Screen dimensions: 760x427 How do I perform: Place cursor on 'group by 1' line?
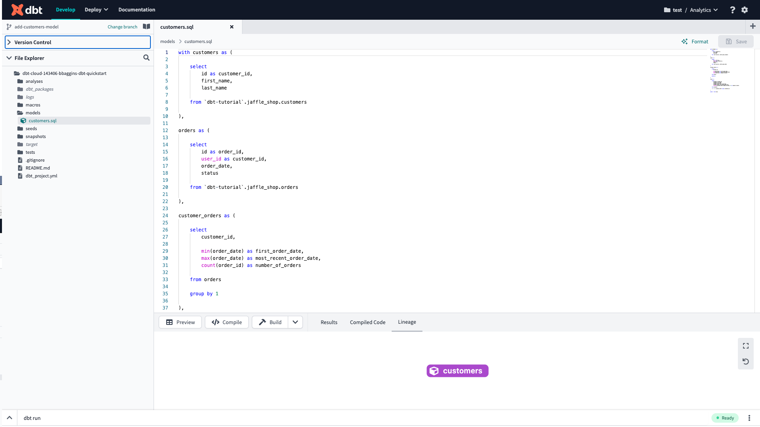[204, 294]
